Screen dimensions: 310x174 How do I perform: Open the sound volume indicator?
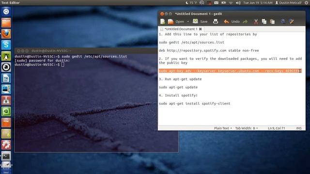(x=238, y=3)
